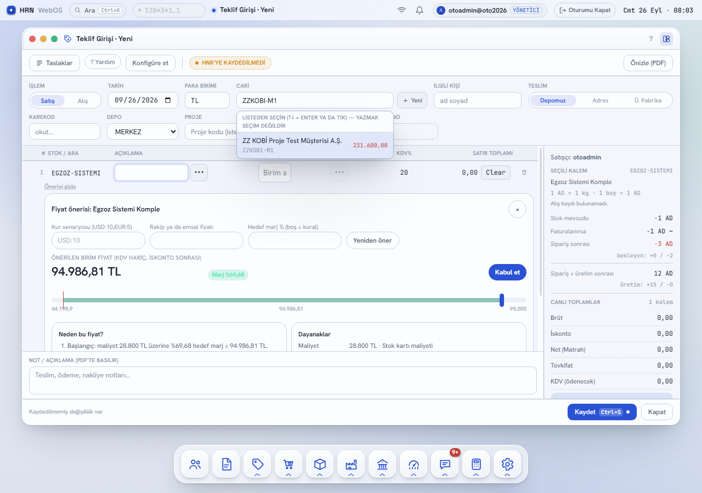Viewport: 702px width, 493px height.
Task: Click the price suggestion slider handle
Action: coord(502,300)
